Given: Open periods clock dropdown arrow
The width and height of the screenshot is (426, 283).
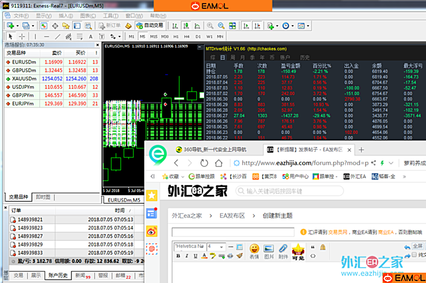Looking at the screenshot, I should point(292,26).
